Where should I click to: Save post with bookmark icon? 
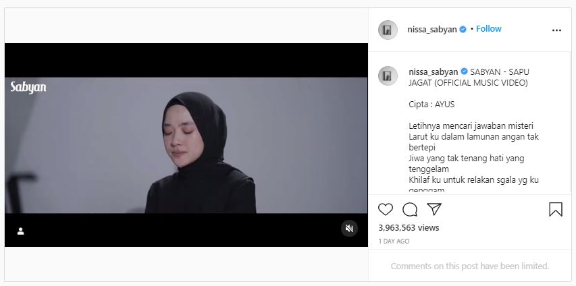pyautogui.click(x=556, y=209)
